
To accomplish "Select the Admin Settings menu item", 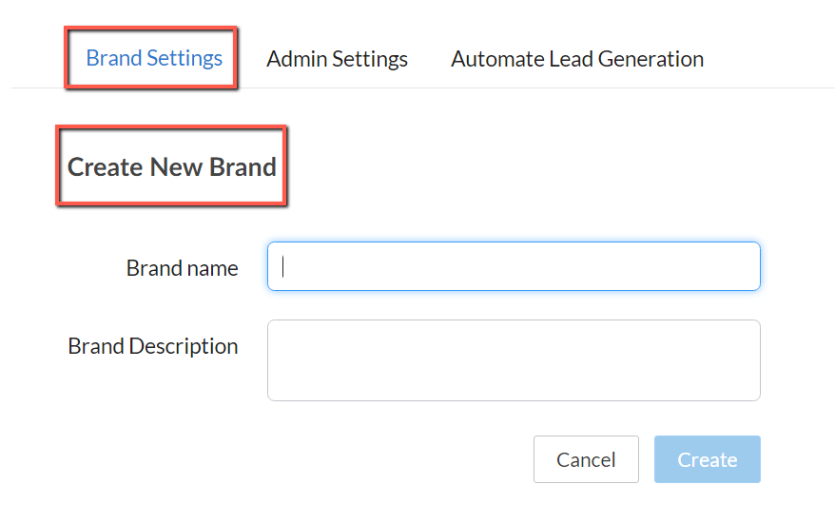I will [337, 59].
